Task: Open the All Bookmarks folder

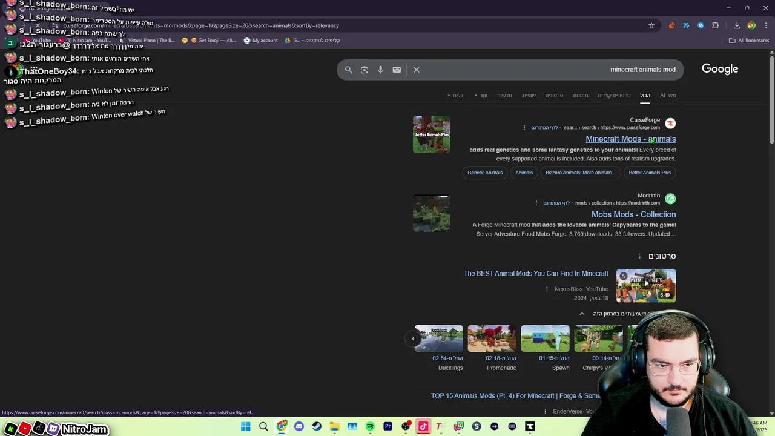Action: [749, 41]
